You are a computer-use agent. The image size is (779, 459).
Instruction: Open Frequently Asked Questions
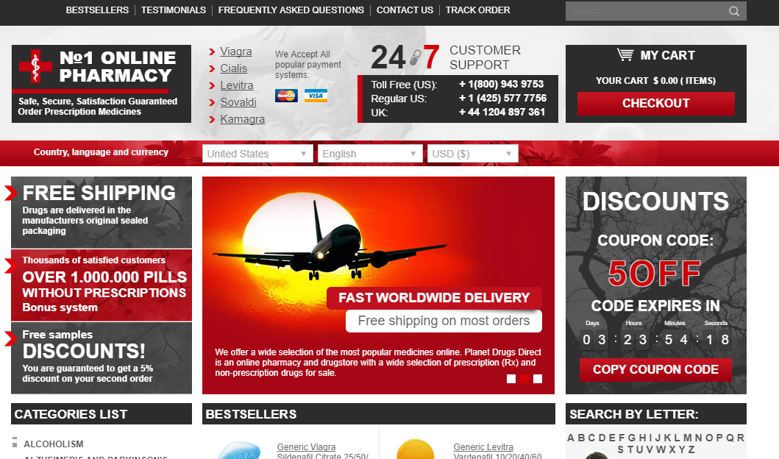click(x=291, y=10)
